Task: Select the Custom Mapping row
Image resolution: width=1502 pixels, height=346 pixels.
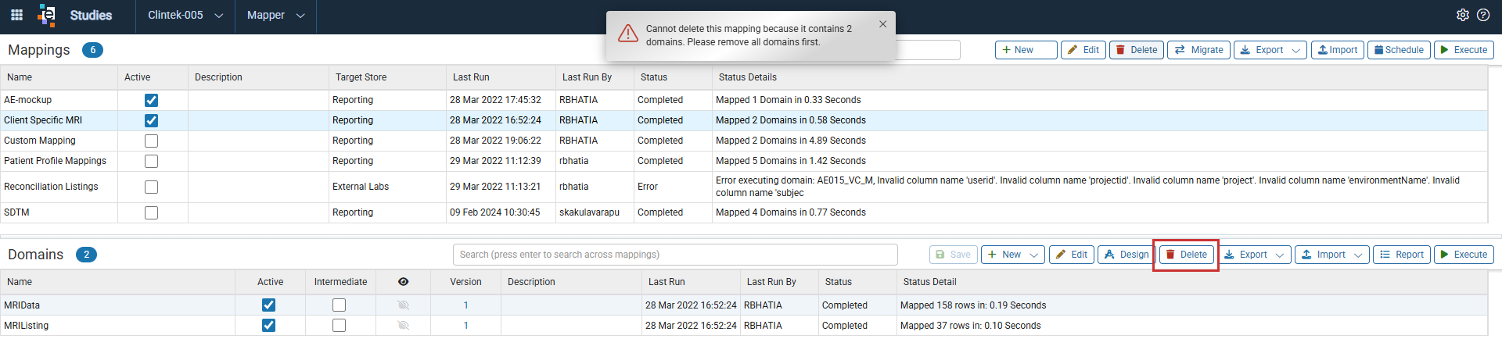Action: (x=743, y=141)
